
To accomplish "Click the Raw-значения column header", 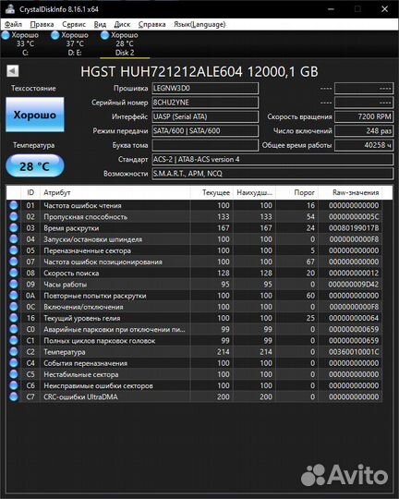I will point(350,192).
